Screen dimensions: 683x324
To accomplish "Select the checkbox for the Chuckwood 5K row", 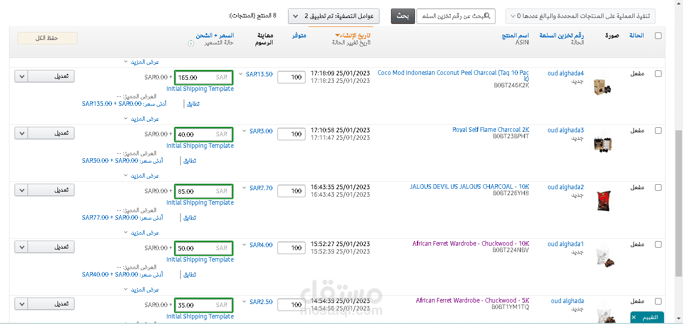I will click(x=658, y=301).
